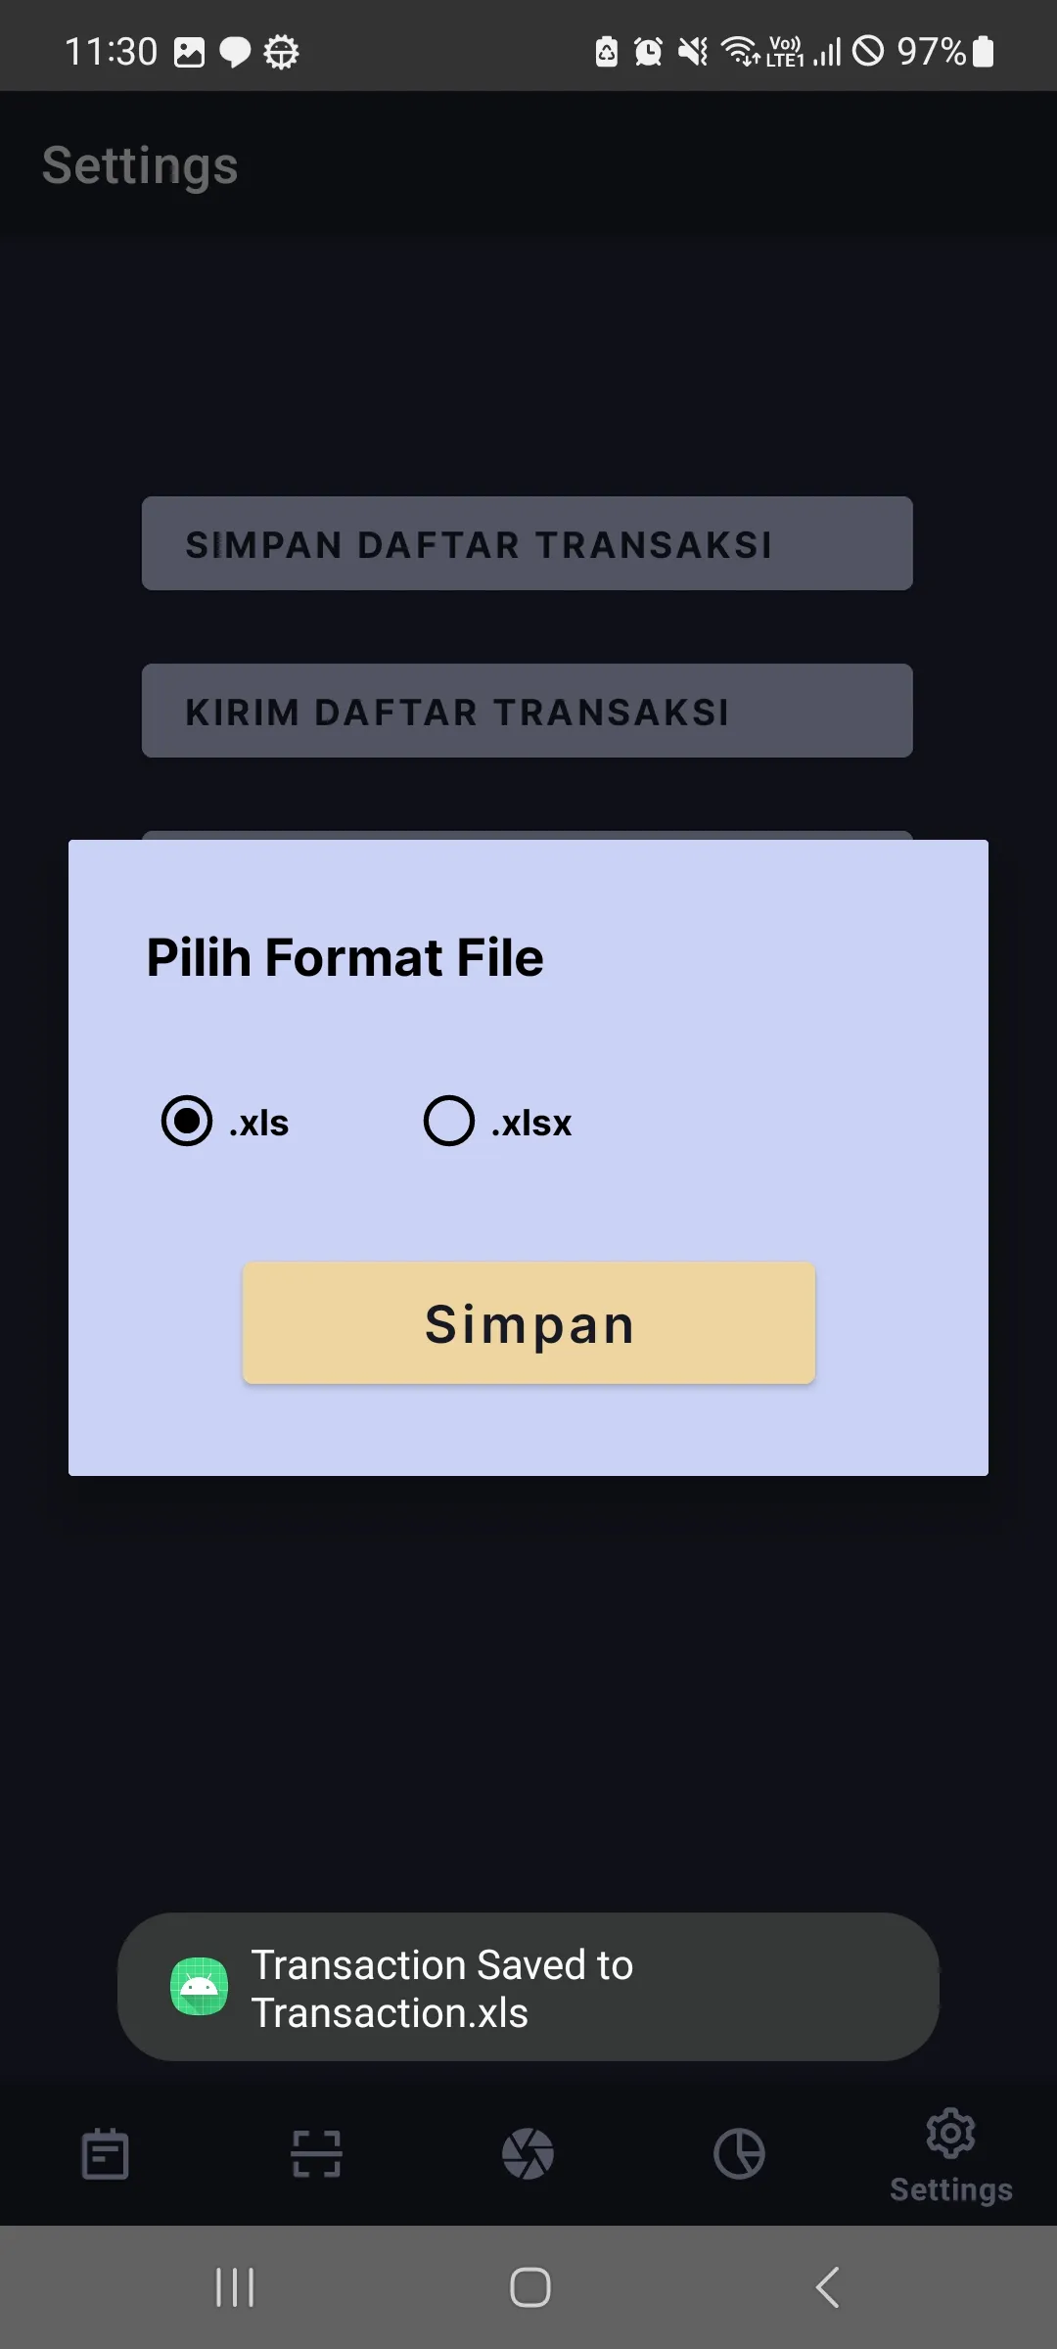
Task: Tap the Android app icon in toast
Action: pyautogui.click(x=200, y=1987)
